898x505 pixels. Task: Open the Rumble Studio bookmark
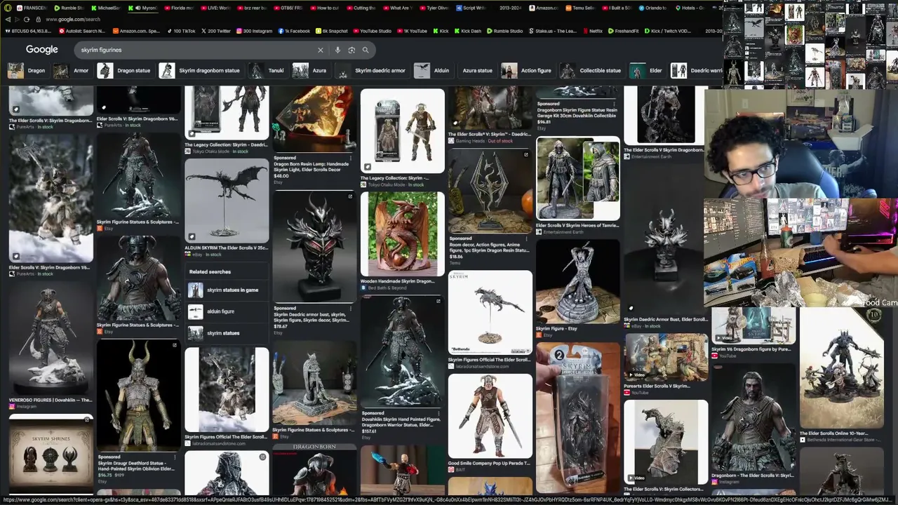(505, 31)
